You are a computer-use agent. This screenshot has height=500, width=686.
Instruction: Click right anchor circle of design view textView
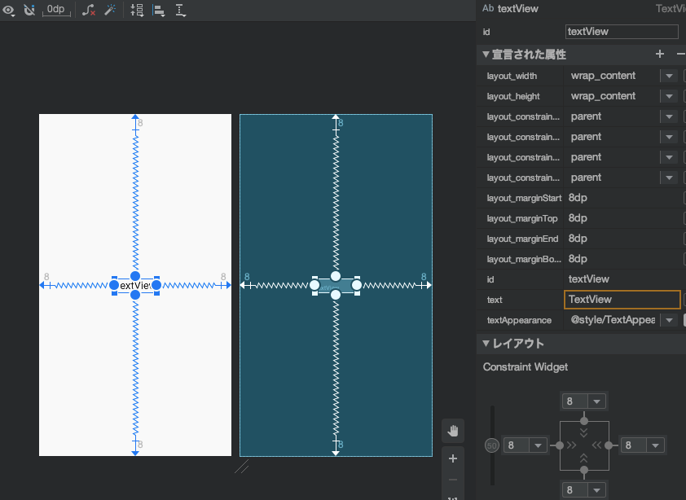pyautogui.click(x=156, y=285)
